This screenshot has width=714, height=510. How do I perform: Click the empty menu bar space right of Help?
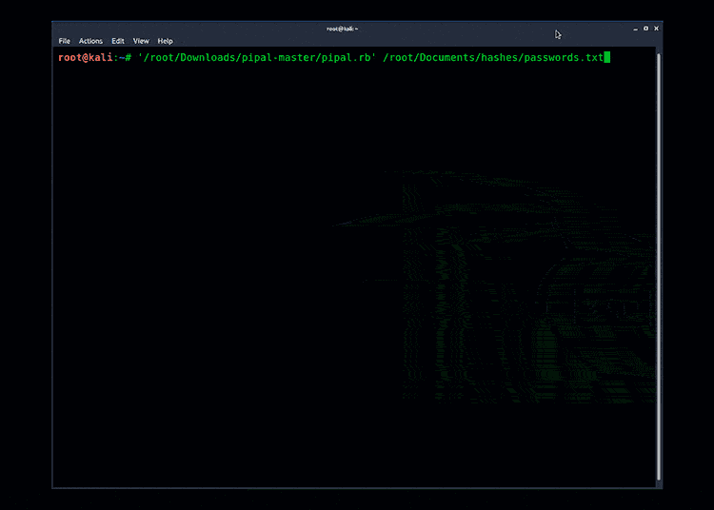click(x=381, y=41)
